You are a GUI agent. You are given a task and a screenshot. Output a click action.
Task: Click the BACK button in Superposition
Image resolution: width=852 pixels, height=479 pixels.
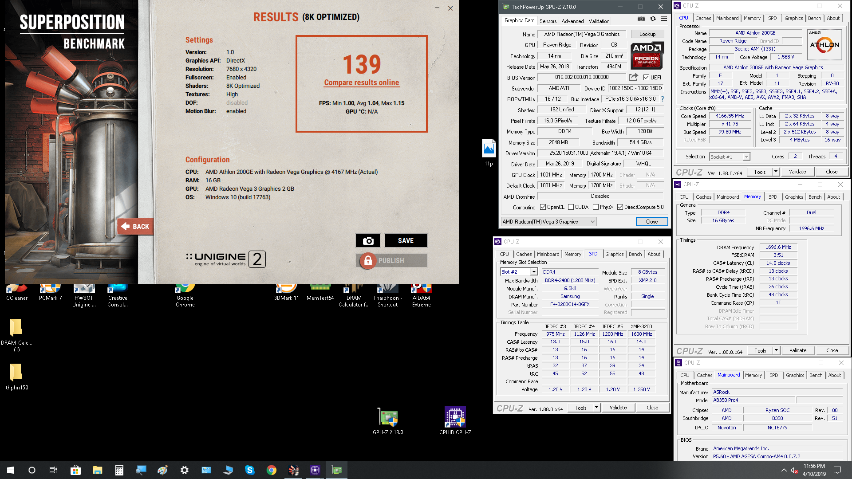136,226
